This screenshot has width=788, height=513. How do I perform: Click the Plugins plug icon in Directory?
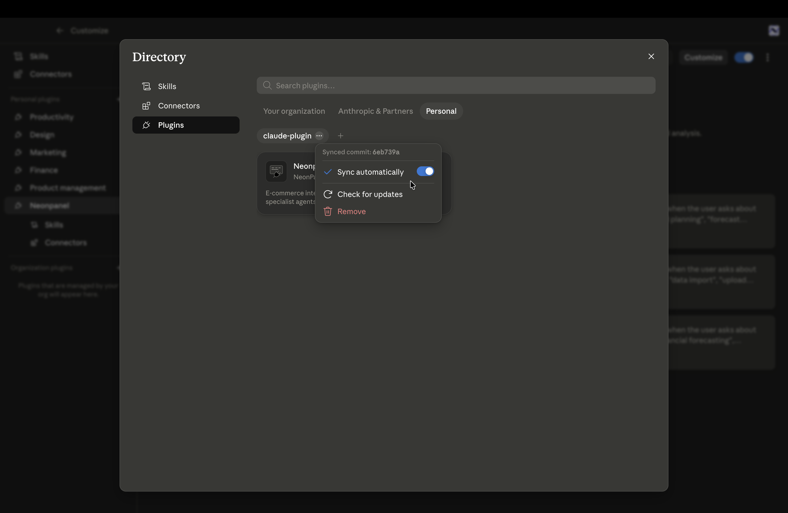pyautogui.click(x=146, y=125)
